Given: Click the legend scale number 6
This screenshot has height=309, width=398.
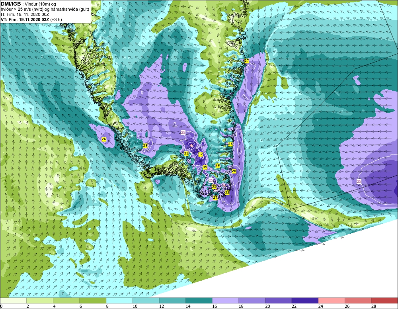Looking at the screenshot, I should [81, 307].
